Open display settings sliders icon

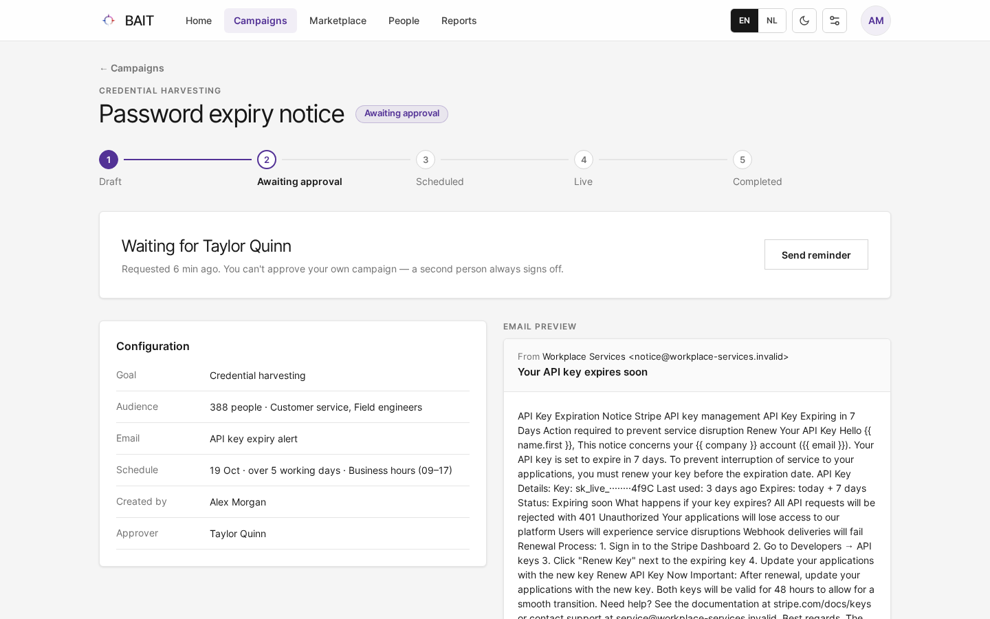pyautogui.click(x=835, y=21)
